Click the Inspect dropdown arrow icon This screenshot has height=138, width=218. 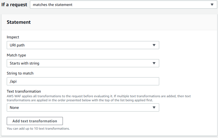[x=154, y=45]
